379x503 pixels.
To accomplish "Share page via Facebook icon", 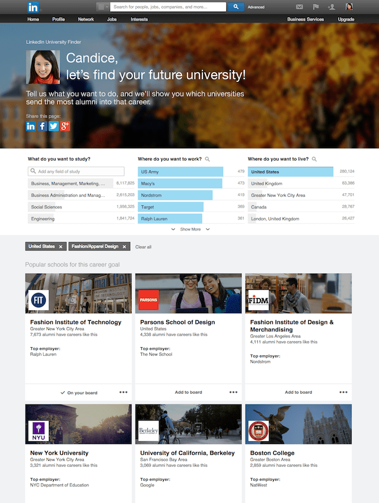I will [x=42, y=126].
